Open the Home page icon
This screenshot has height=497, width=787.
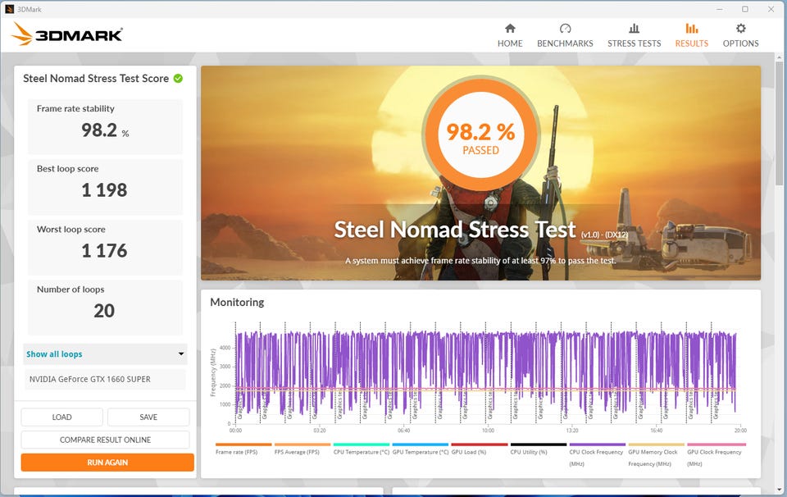click(510, 28)
